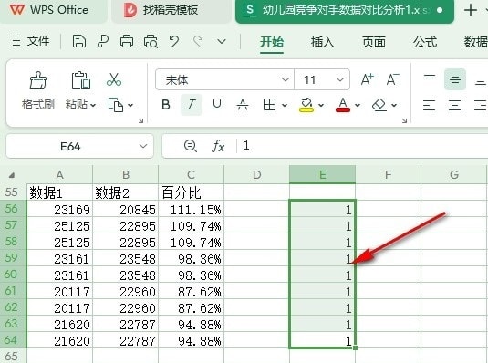The image size is (488, 363).
Task: Toggle Underline formatting
Action: (217, 105)
